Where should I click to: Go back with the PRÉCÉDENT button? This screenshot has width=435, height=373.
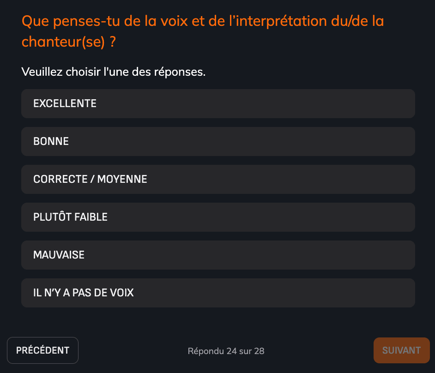(x=42, y=350)
